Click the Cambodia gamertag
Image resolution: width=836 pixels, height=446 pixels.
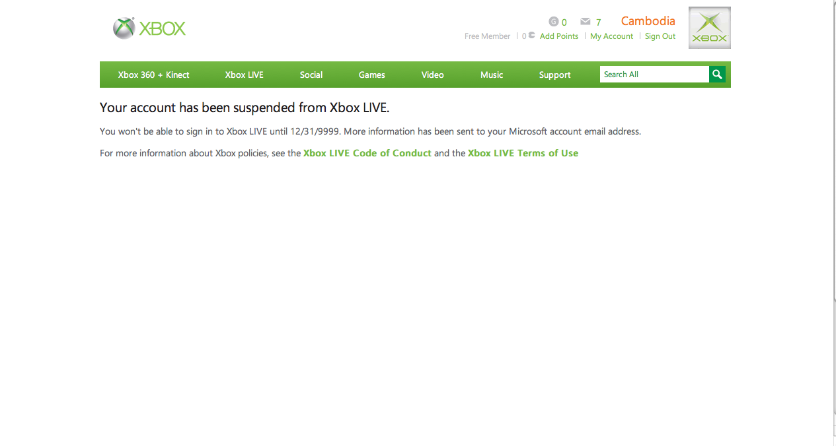(x=648, y=21)
